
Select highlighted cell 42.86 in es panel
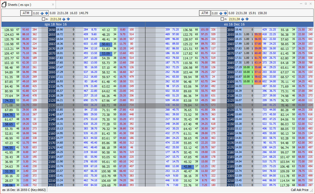(188, 167)
